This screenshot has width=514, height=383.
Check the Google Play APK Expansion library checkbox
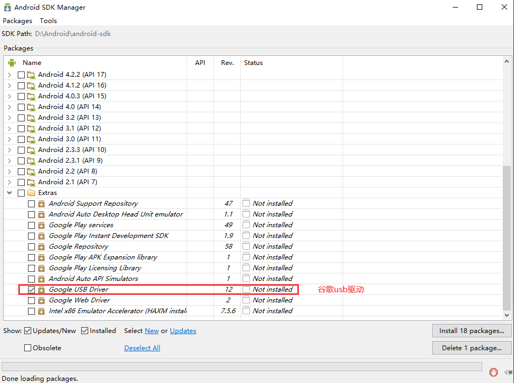pos(32,257)
